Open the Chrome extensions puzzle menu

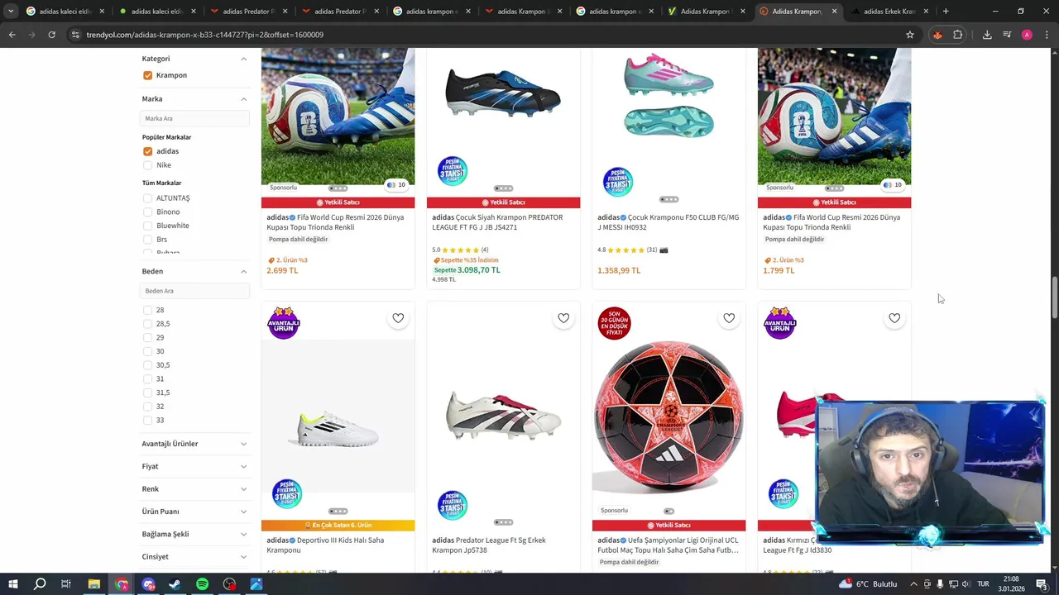[958, 35]
